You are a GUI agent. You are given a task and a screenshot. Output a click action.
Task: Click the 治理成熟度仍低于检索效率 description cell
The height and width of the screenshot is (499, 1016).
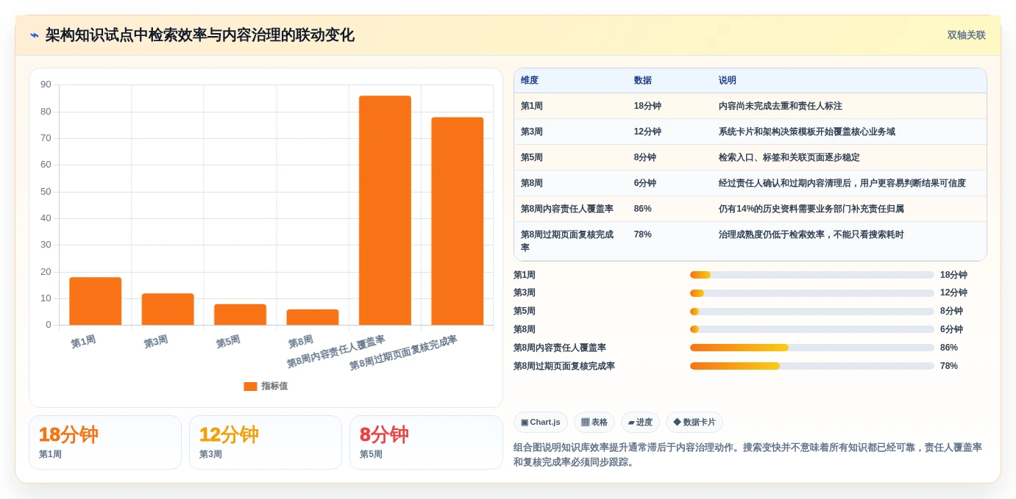[811, 234]
